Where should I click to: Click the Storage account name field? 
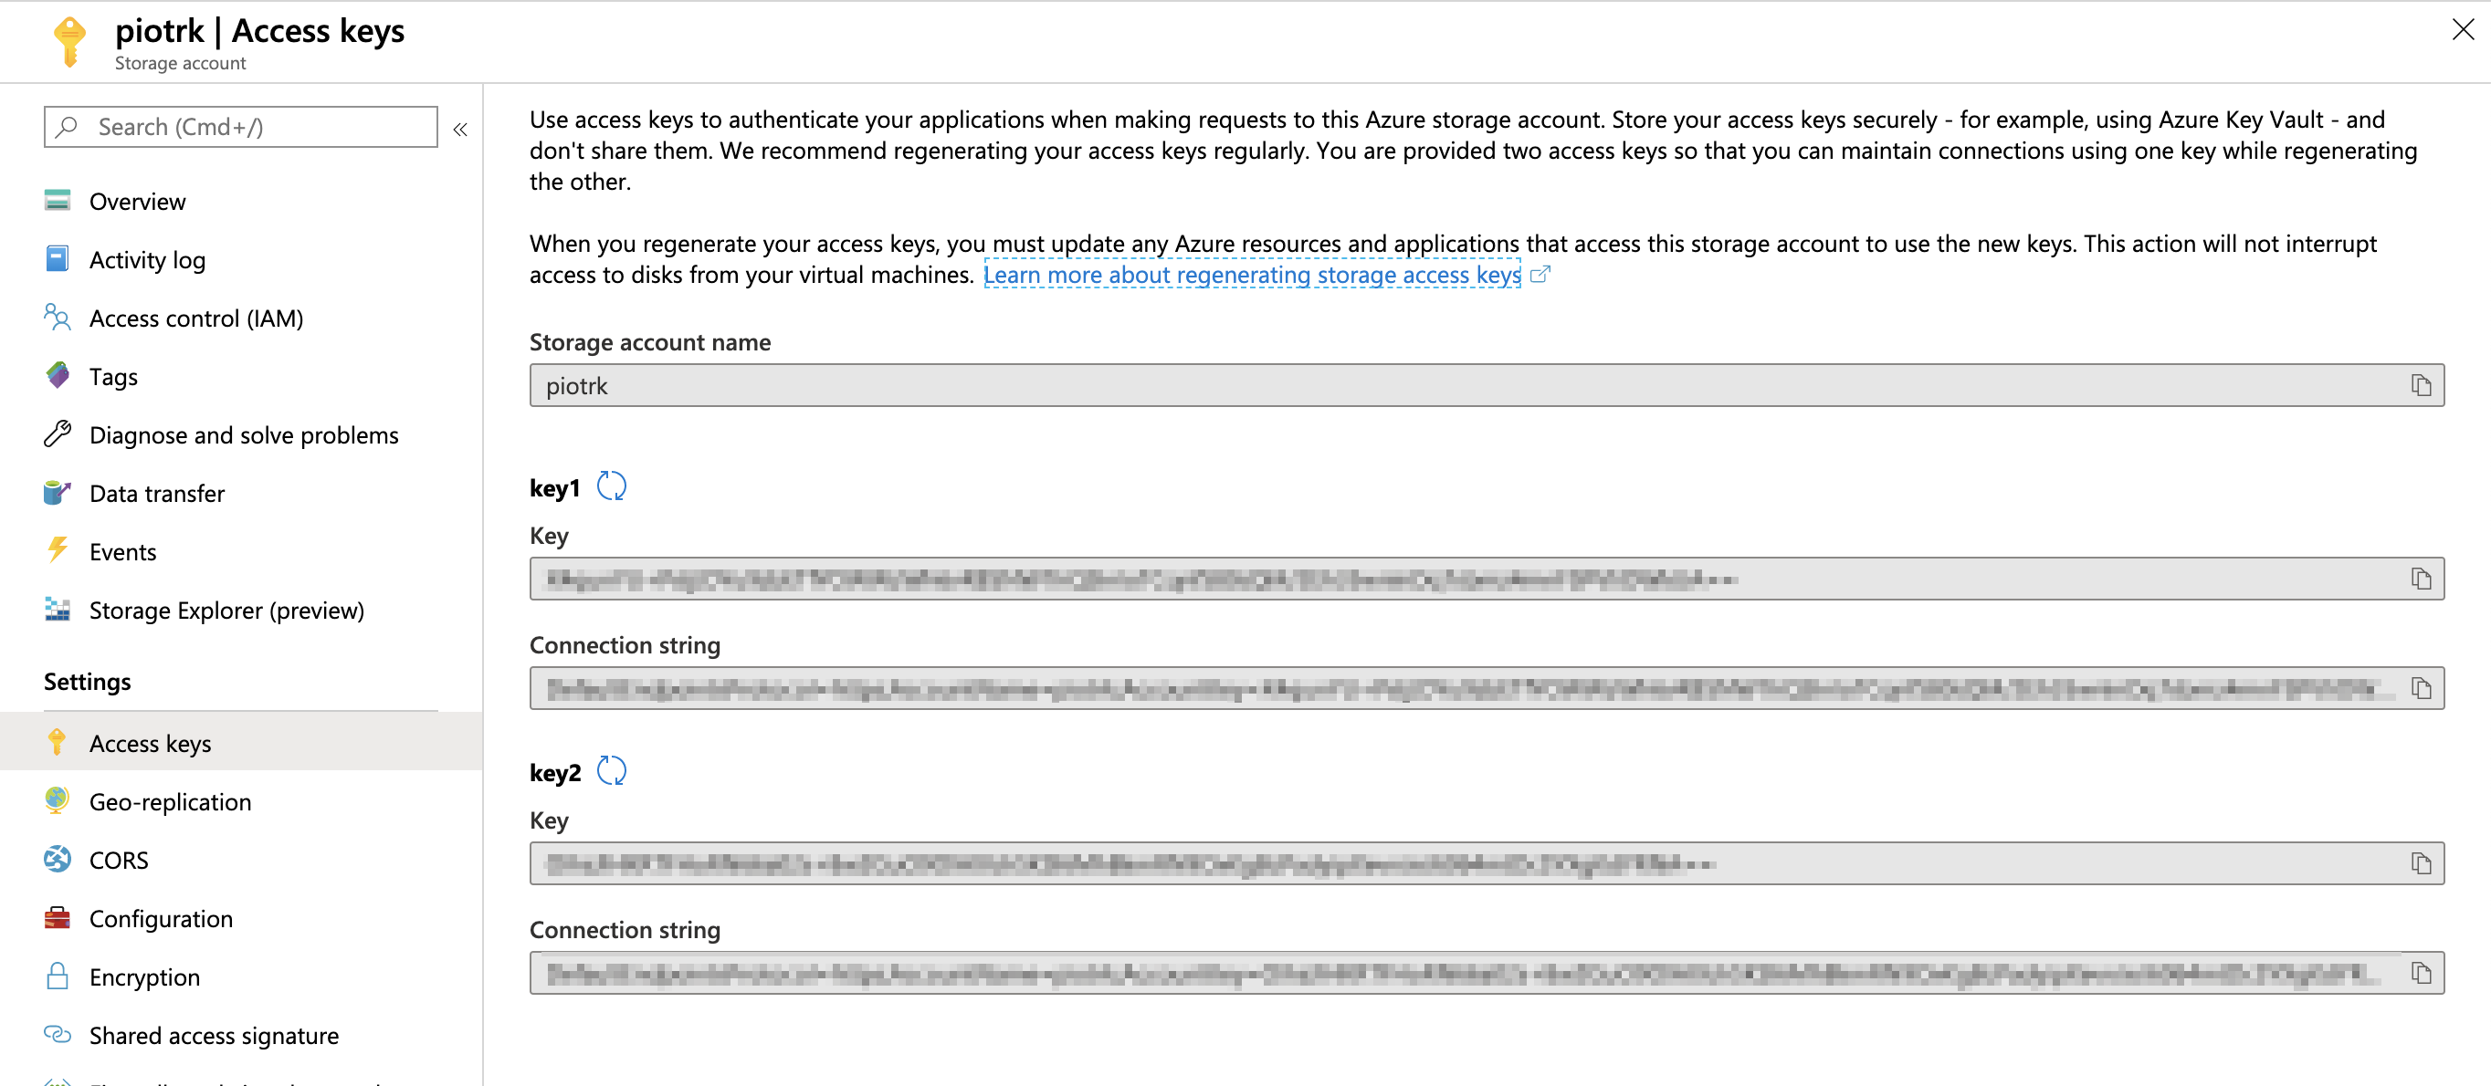coord(1487,385)
